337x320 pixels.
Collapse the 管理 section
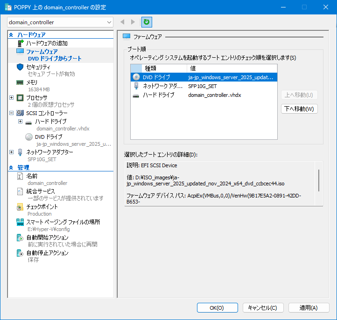pyautogui.click(x=11, y=168)
